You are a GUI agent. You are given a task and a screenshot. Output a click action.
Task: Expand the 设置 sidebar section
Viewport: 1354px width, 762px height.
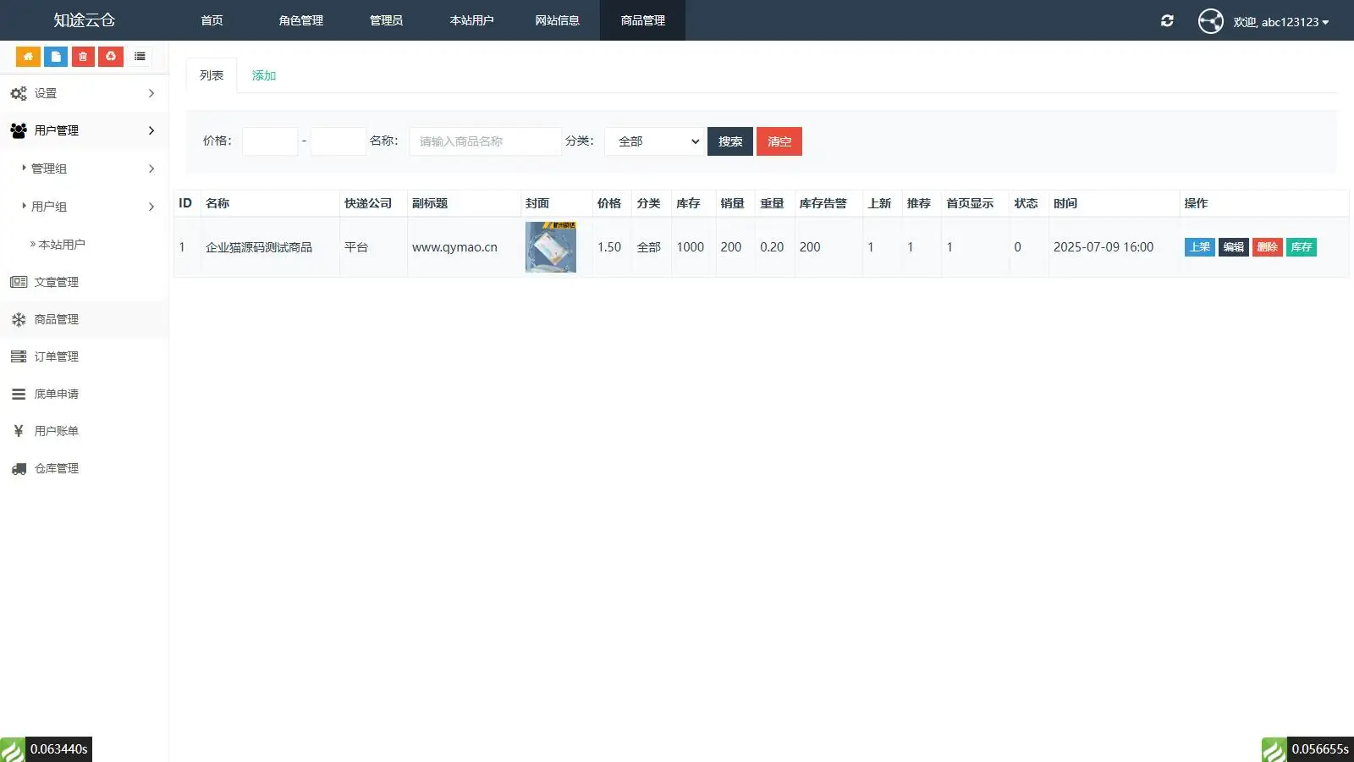point(85,93)
